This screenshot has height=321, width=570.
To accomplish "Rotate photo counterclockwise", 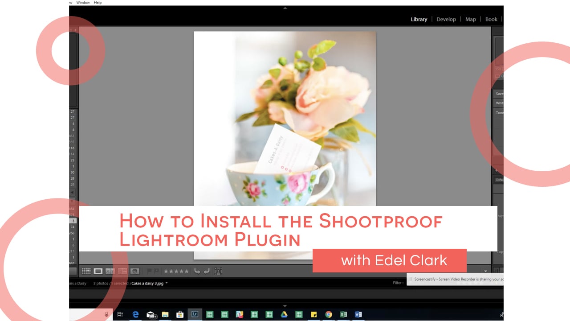I will [197, 271].
